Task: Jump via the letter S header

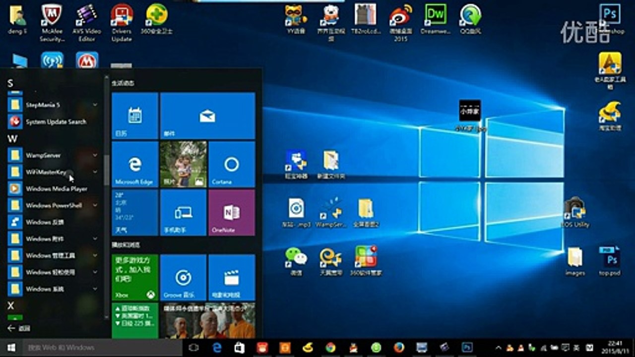Action: pyautogui.click(x=10, y=83)
